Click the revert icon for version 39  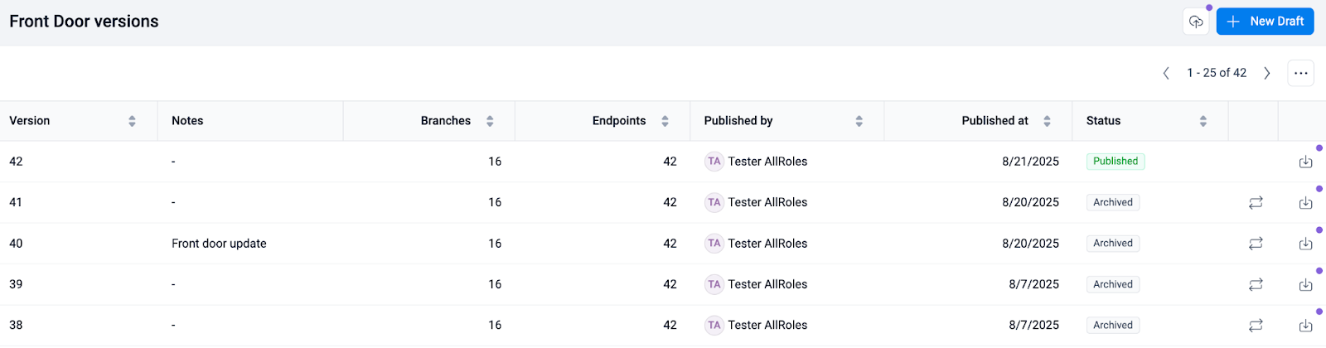(x=1256, y=284)
